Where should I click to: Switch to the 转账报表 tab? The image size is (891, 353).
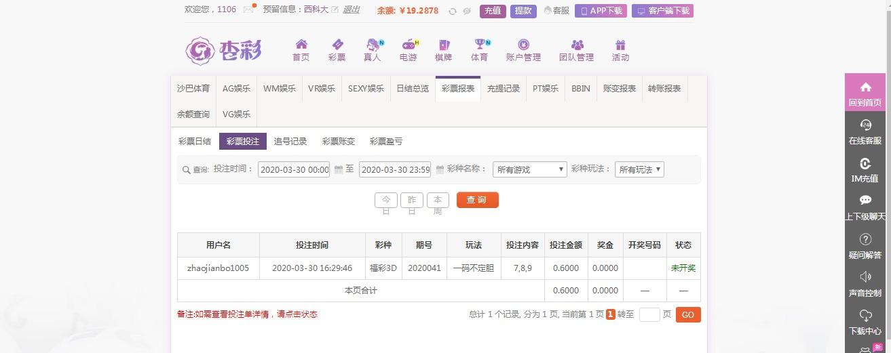[x=664, y=89]
